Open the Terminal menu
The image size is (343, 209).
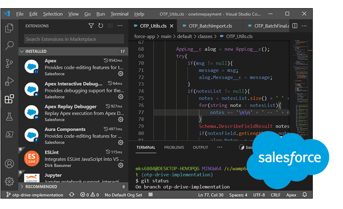point(120,14)
